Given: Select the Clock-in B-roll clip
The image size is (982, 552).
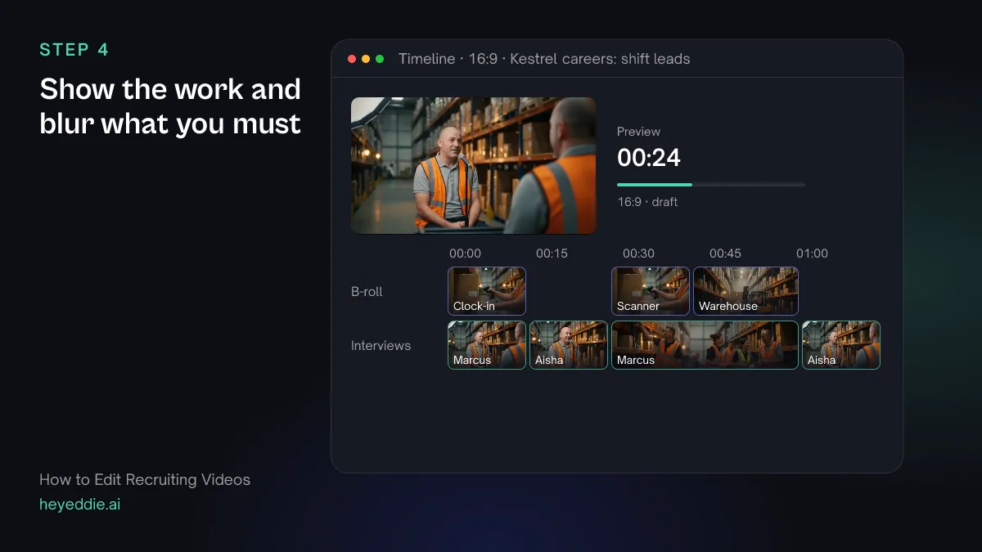Looking at the screenshot, I should coord(487,291).
